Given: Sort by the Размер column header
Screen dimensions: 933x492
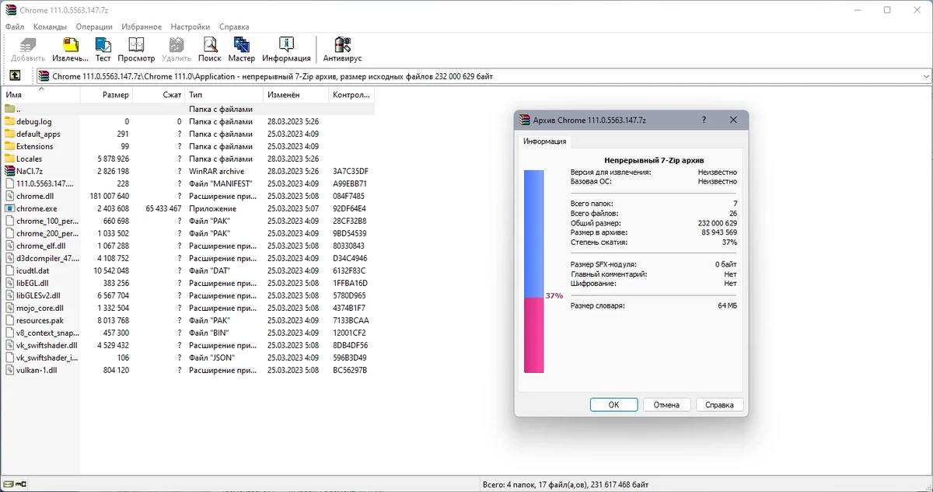Looking at the screenshot, I should (x=107, y=95).
